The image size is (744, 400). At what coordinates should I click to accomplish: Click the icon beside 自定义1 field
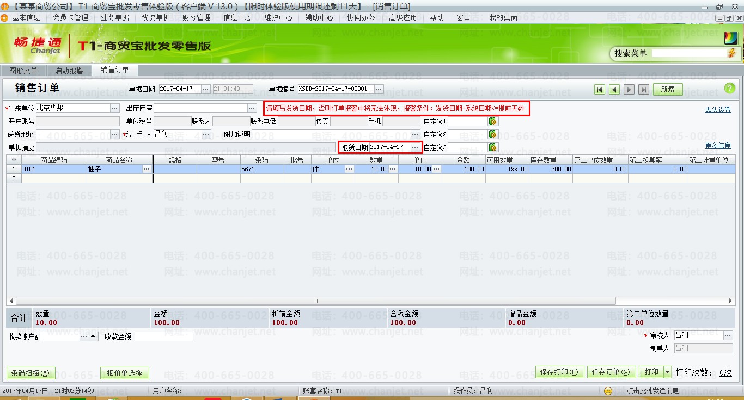tap(493, 121)
